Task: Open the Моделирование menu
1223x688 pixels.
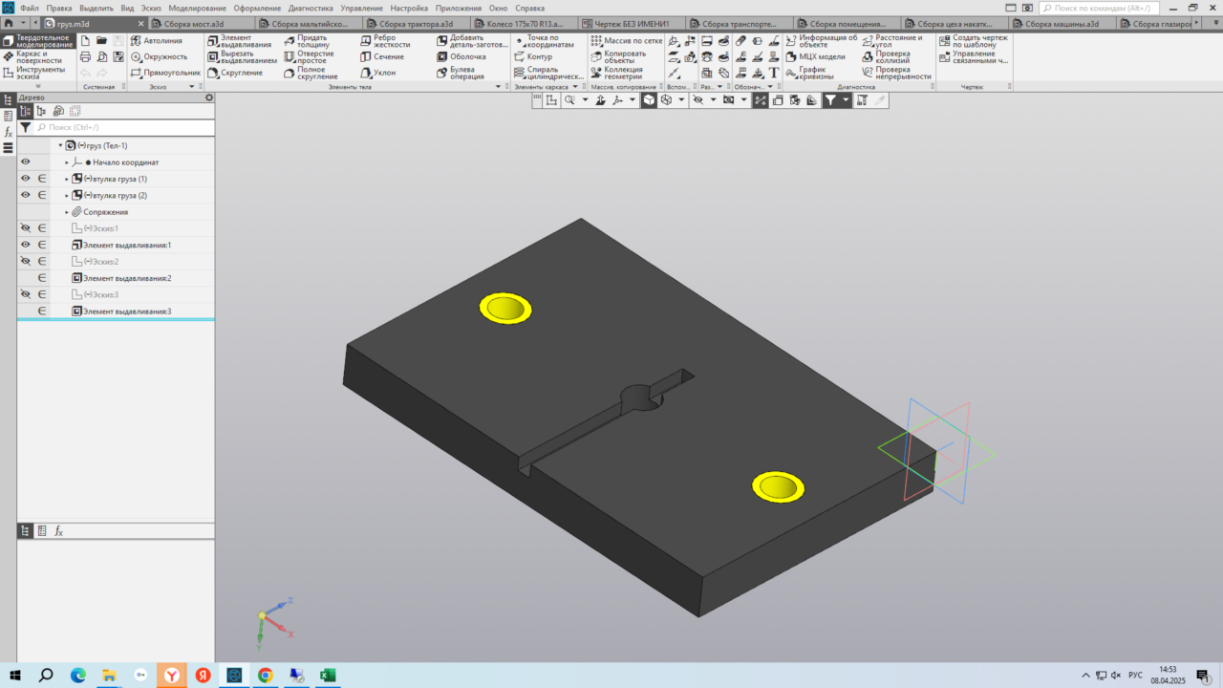Action: coord(197,8)
